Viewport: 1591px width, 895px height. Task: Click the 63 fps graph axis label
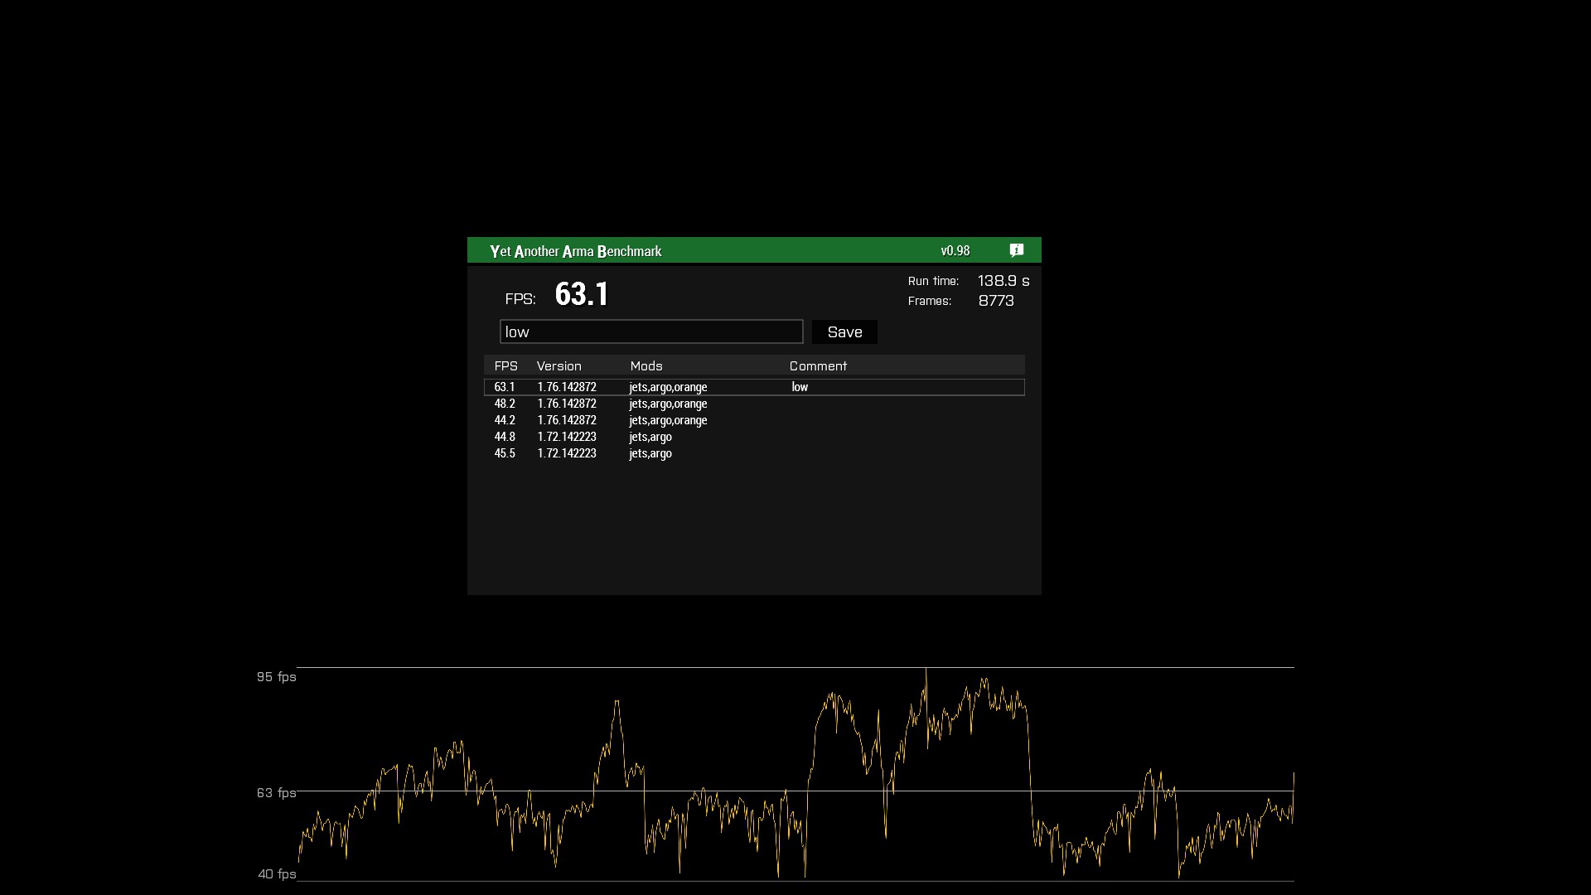click(276, 793)
